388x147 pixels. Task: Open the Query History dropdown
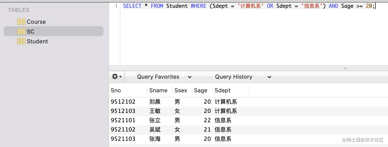(x=243, y=77)
